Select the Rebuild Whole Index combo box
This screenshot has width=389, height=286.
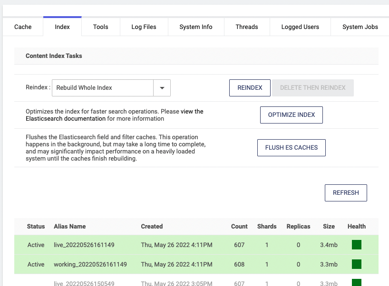(x=102, y=88)
